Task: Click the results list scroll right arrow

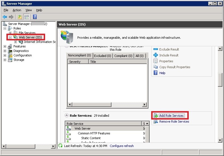Action: (x=144, y=104)
